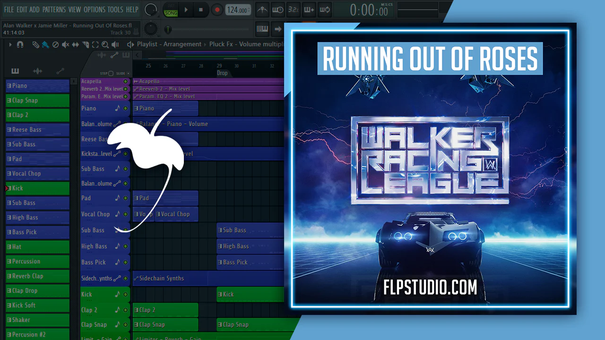Screen dimensions: 605x340
Task: Mute the Kick track
Action: 125,294
